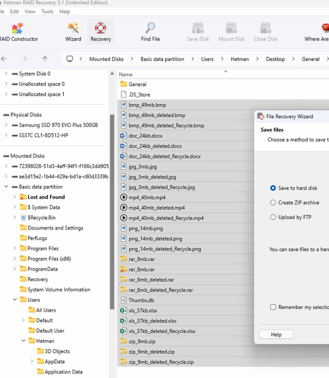
Task: Expand Program Files folder node
Action: (x=15, y=248)
